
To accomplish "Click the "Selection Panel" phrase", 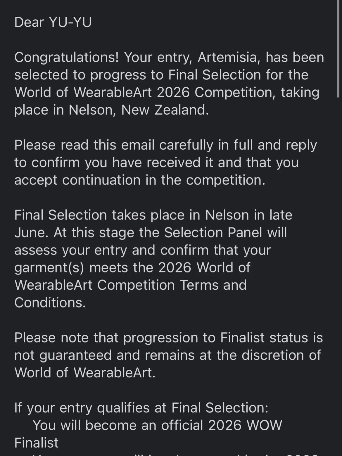I will tap(213, 233).
